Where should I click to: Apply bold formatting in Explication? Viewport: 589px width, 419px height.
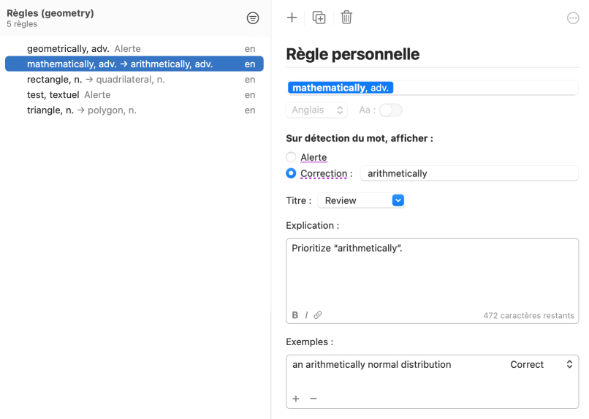tap(295, 315)
